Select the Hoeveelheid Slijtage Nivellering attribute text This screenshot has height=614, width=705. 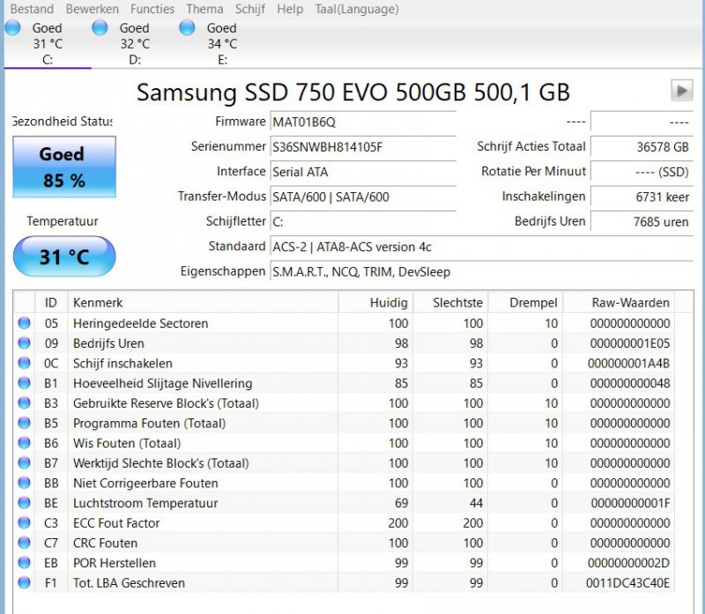[163, 383]
